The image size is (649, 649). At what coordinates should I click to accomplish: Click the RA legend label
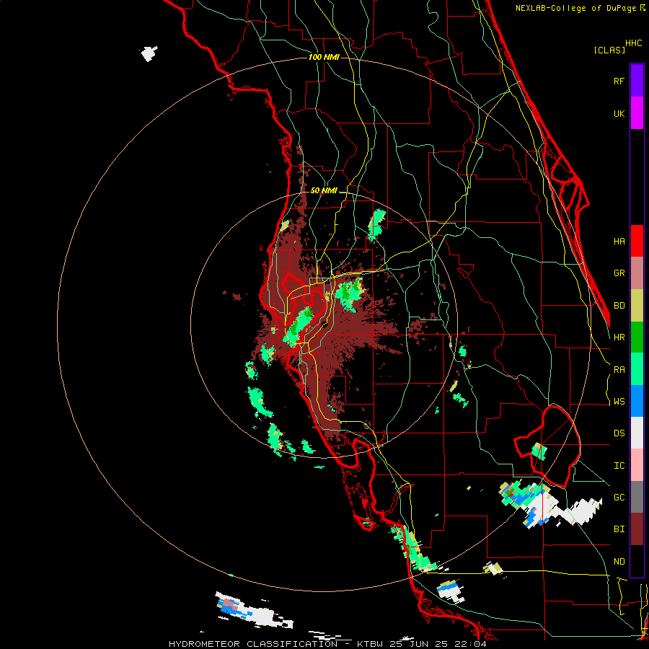pyautogui.click(x=619, y=370)
